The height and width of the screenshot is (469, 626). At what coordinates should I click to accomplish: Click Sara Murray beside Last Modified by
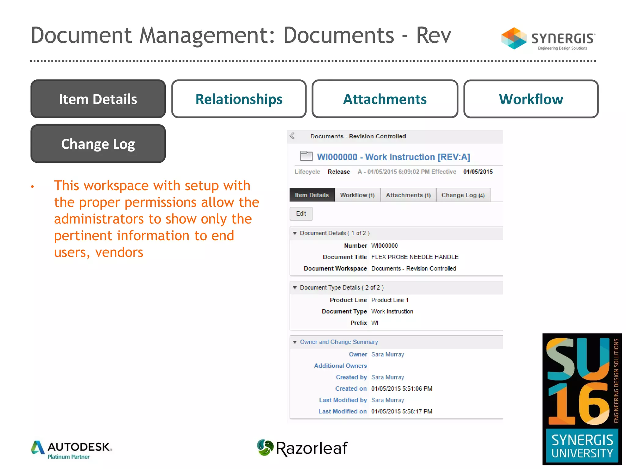click(388, 400)
